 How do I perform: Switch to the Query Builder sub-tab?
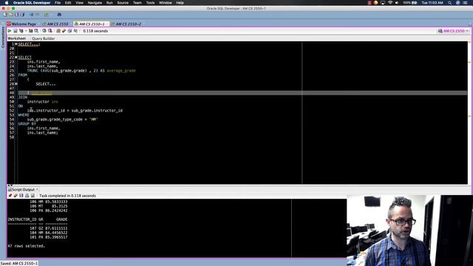coord(43,38)
